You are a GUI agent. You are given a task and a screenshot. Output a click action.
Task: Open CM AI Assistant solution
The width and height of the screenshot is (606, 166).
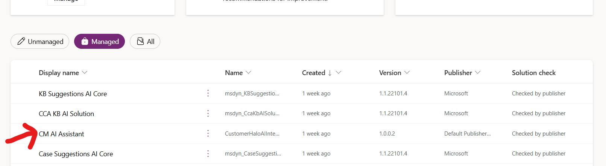(61, 134)
